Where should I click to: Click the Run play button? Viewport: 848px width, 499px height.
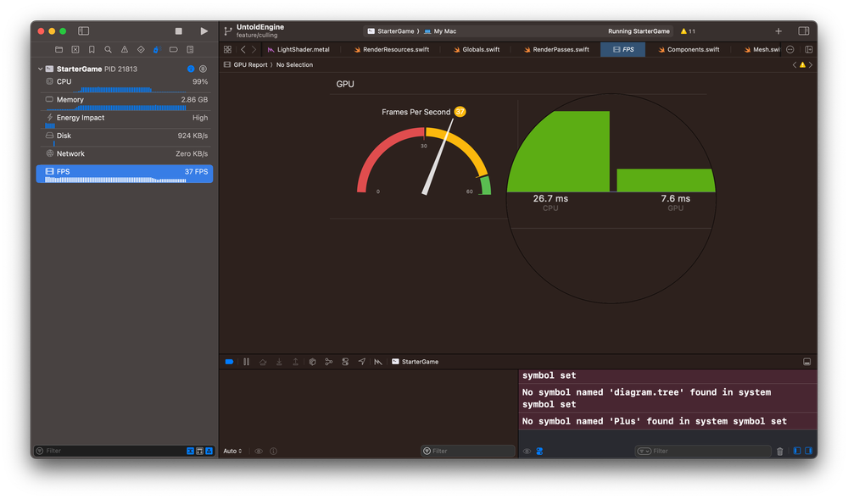coord(204,31)
